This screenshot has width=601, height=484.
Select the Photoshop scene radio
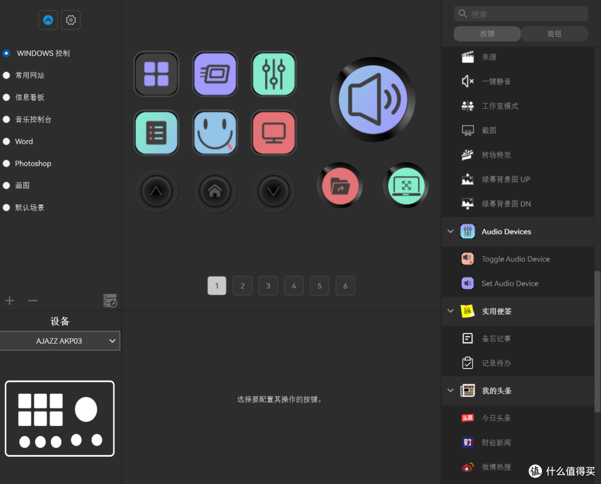(7, 163)
